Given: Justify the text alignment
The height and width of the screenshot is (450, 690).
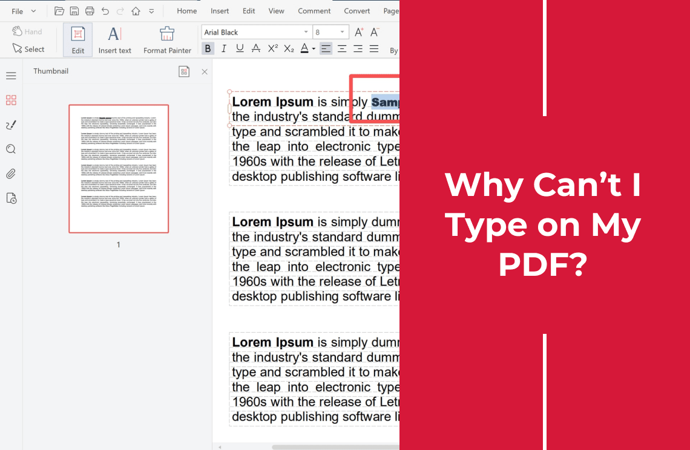Looking at the screenshot, I should pos(374,48).
